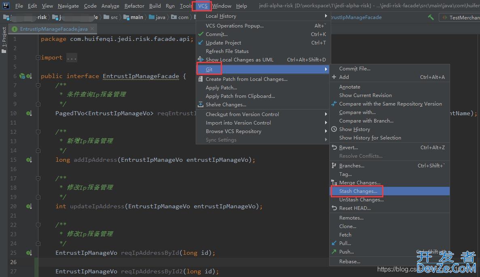Choose Show Current Revision
Viewport: 480px width, 277px height.
pos(389,95)
